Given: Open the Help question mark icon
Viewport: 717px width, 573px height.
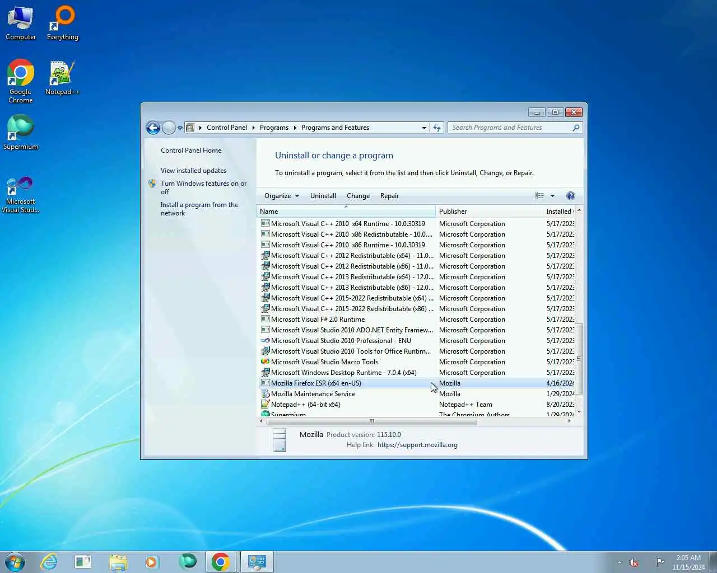Looking at the screenshot, I should [x=570, y=196].
